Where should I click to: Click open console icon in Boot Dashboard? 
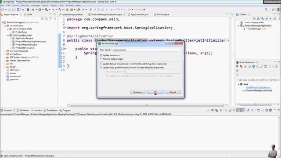(x=253, y=66)
